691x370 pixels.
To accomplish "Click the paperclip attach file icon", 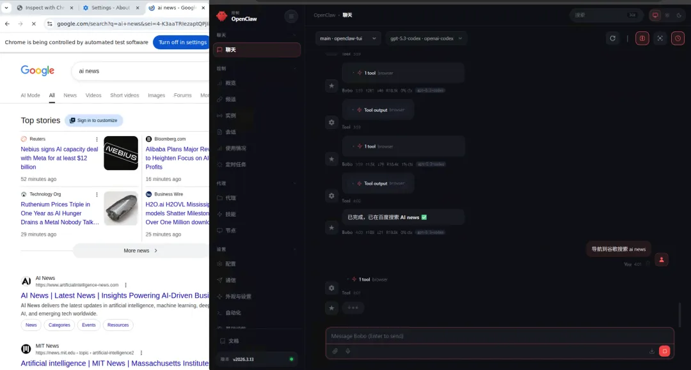I will click(x=335, y=351).
